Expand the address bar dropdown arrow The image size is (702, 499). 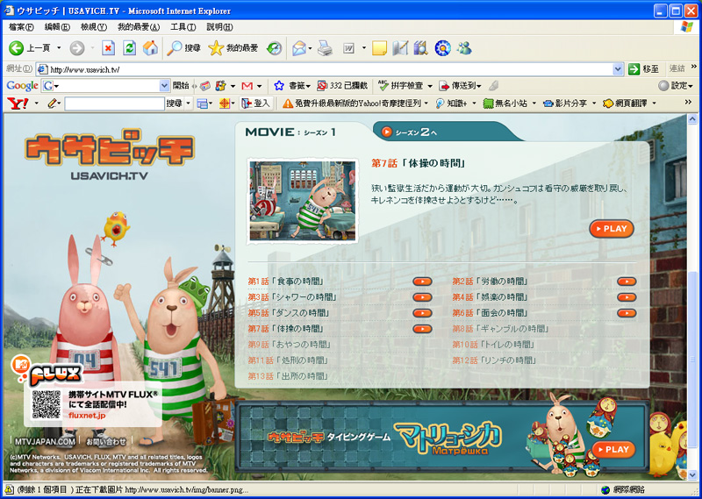pos(618,69)
